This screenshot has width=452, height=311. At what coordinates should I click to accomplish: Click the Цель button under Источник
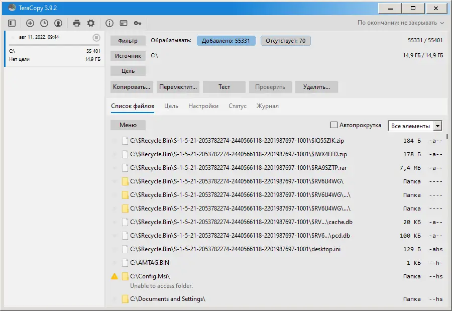128,71
